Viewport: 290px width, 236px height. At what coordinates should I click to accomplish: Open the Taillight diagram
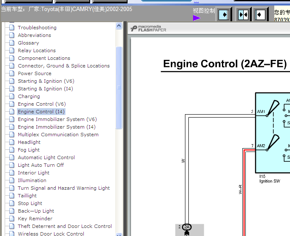coord(27,196)
